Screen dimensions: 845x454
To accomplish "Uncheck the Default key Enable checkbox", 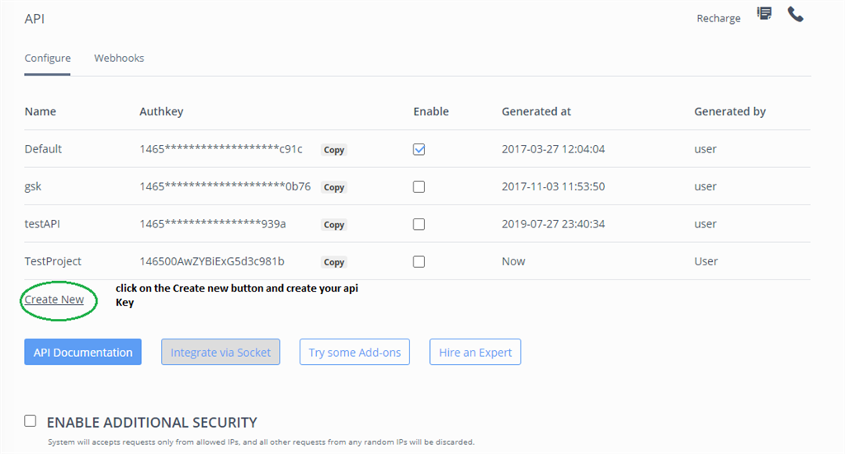I will (419, 149).
